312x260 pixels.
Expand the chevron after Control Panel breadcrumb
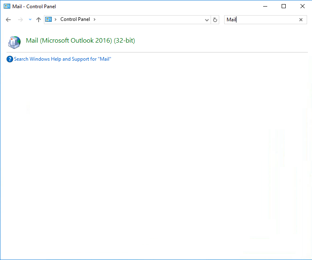94,20
